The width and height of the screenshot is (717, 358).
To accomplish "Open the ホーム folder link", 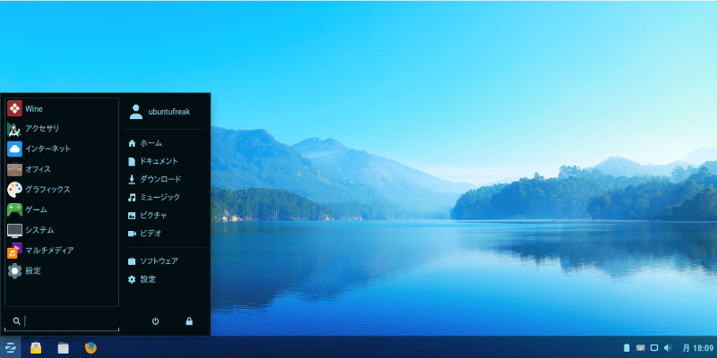I will click(x=151, y=143).
